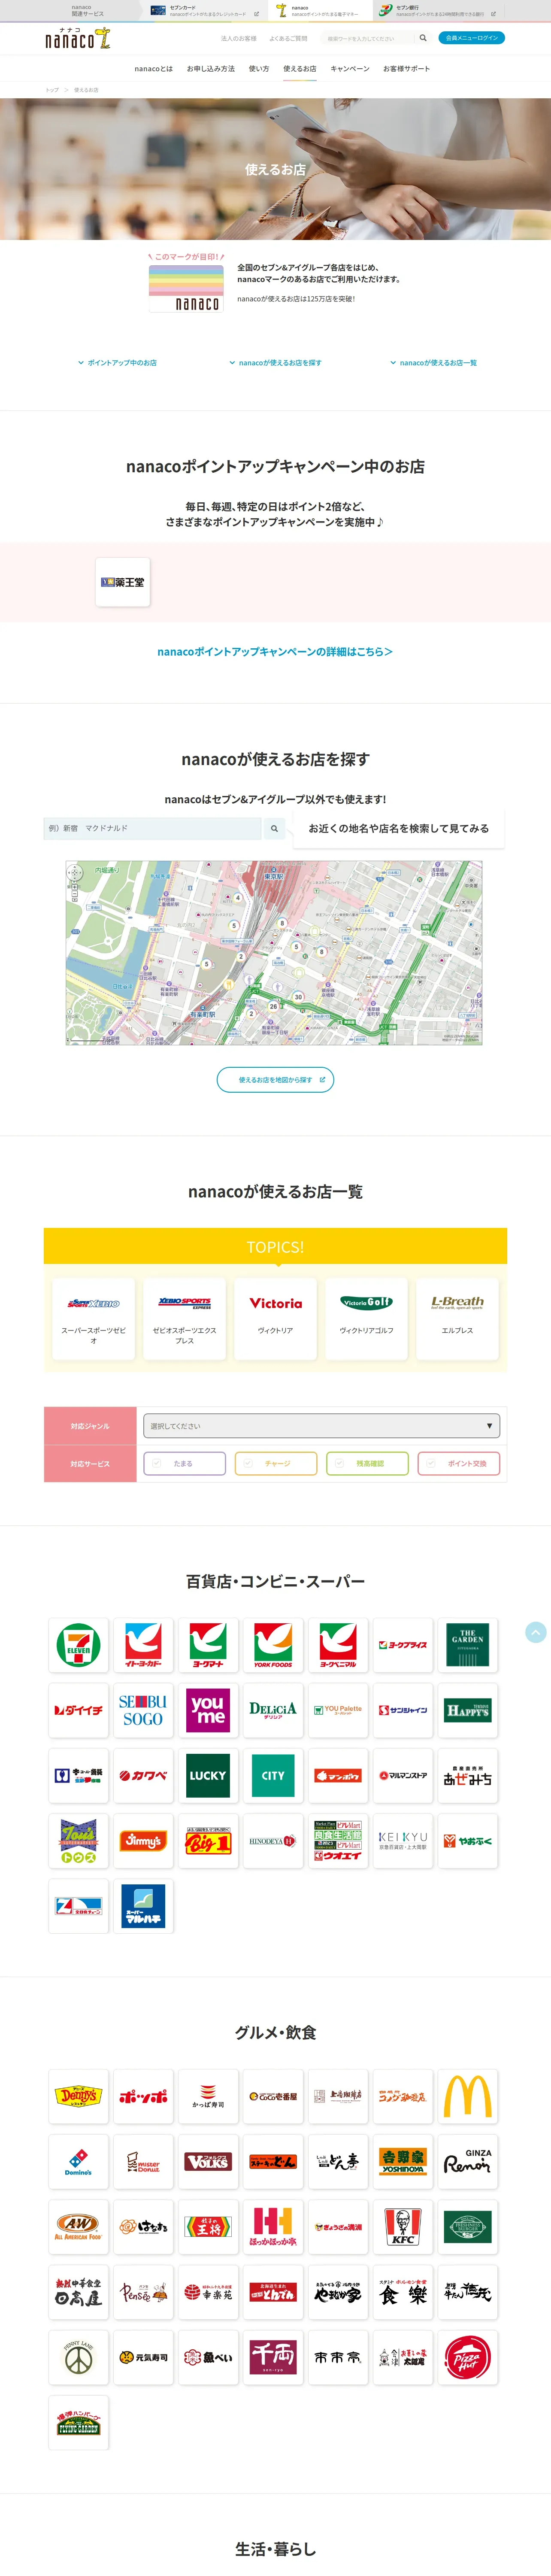Open the YORK FOODS store logo

click(x=273, y=1645)
